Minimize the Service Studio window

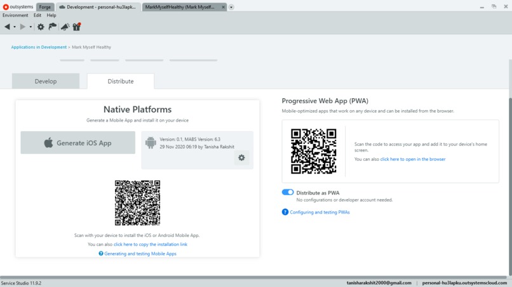click(x=482, y=7)
